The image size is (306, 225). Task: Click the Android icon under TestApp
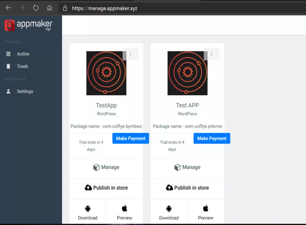88,209
